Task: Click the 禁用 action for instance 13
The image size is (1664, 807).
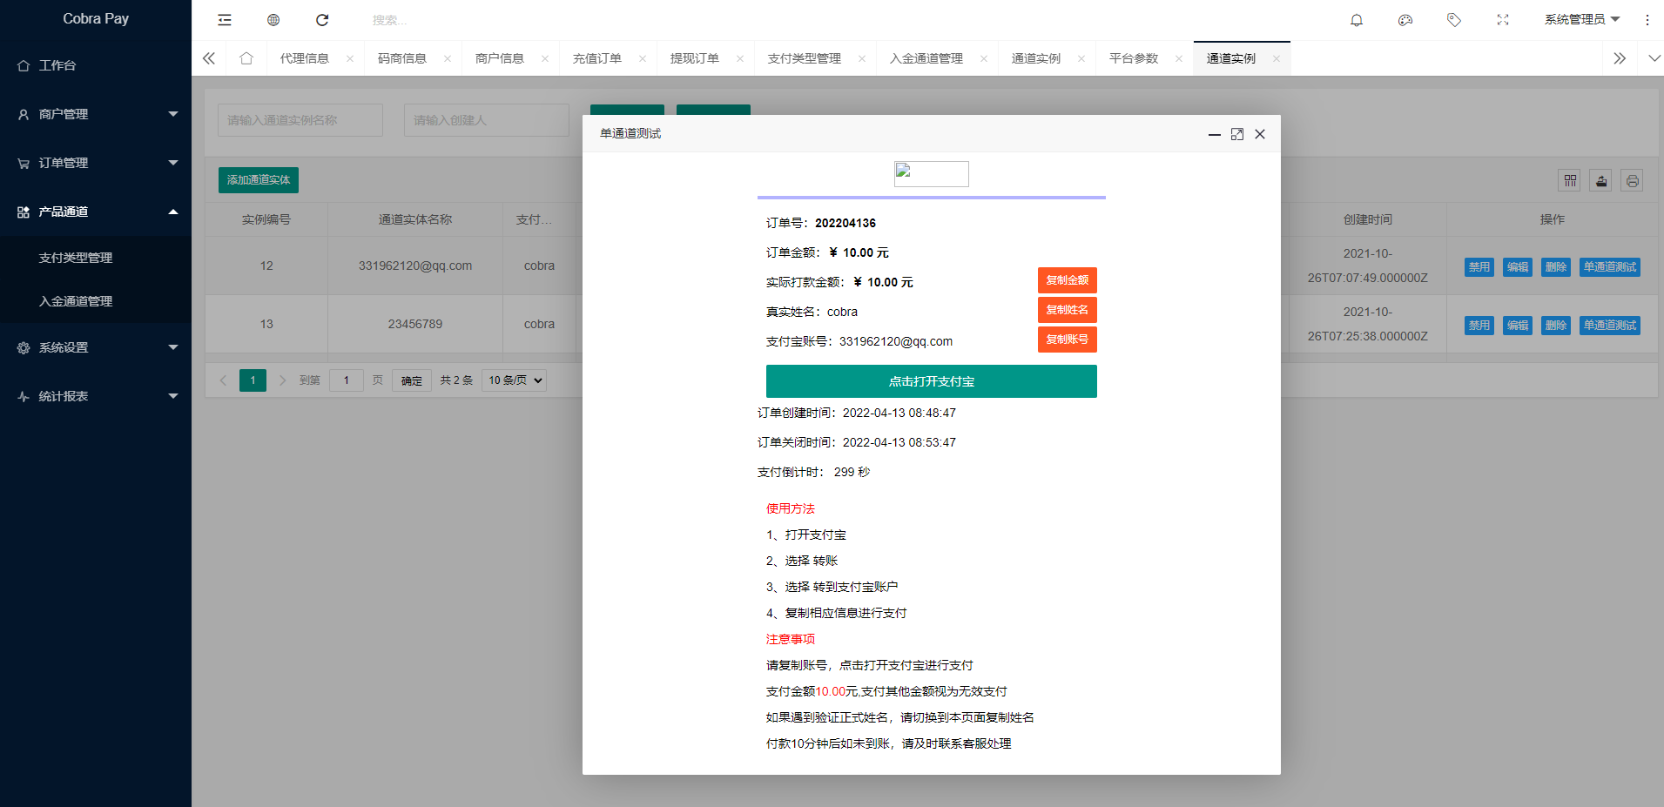Action: (1479, 325)
